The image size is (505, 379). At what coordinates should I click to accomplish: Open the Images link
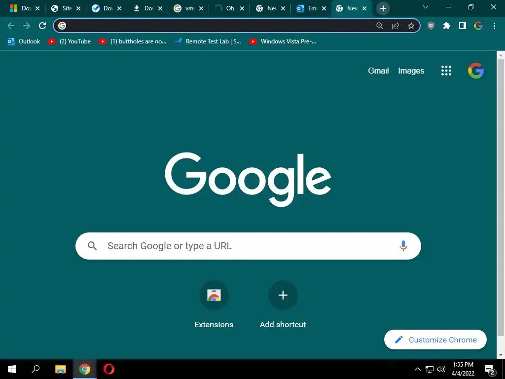411,71
